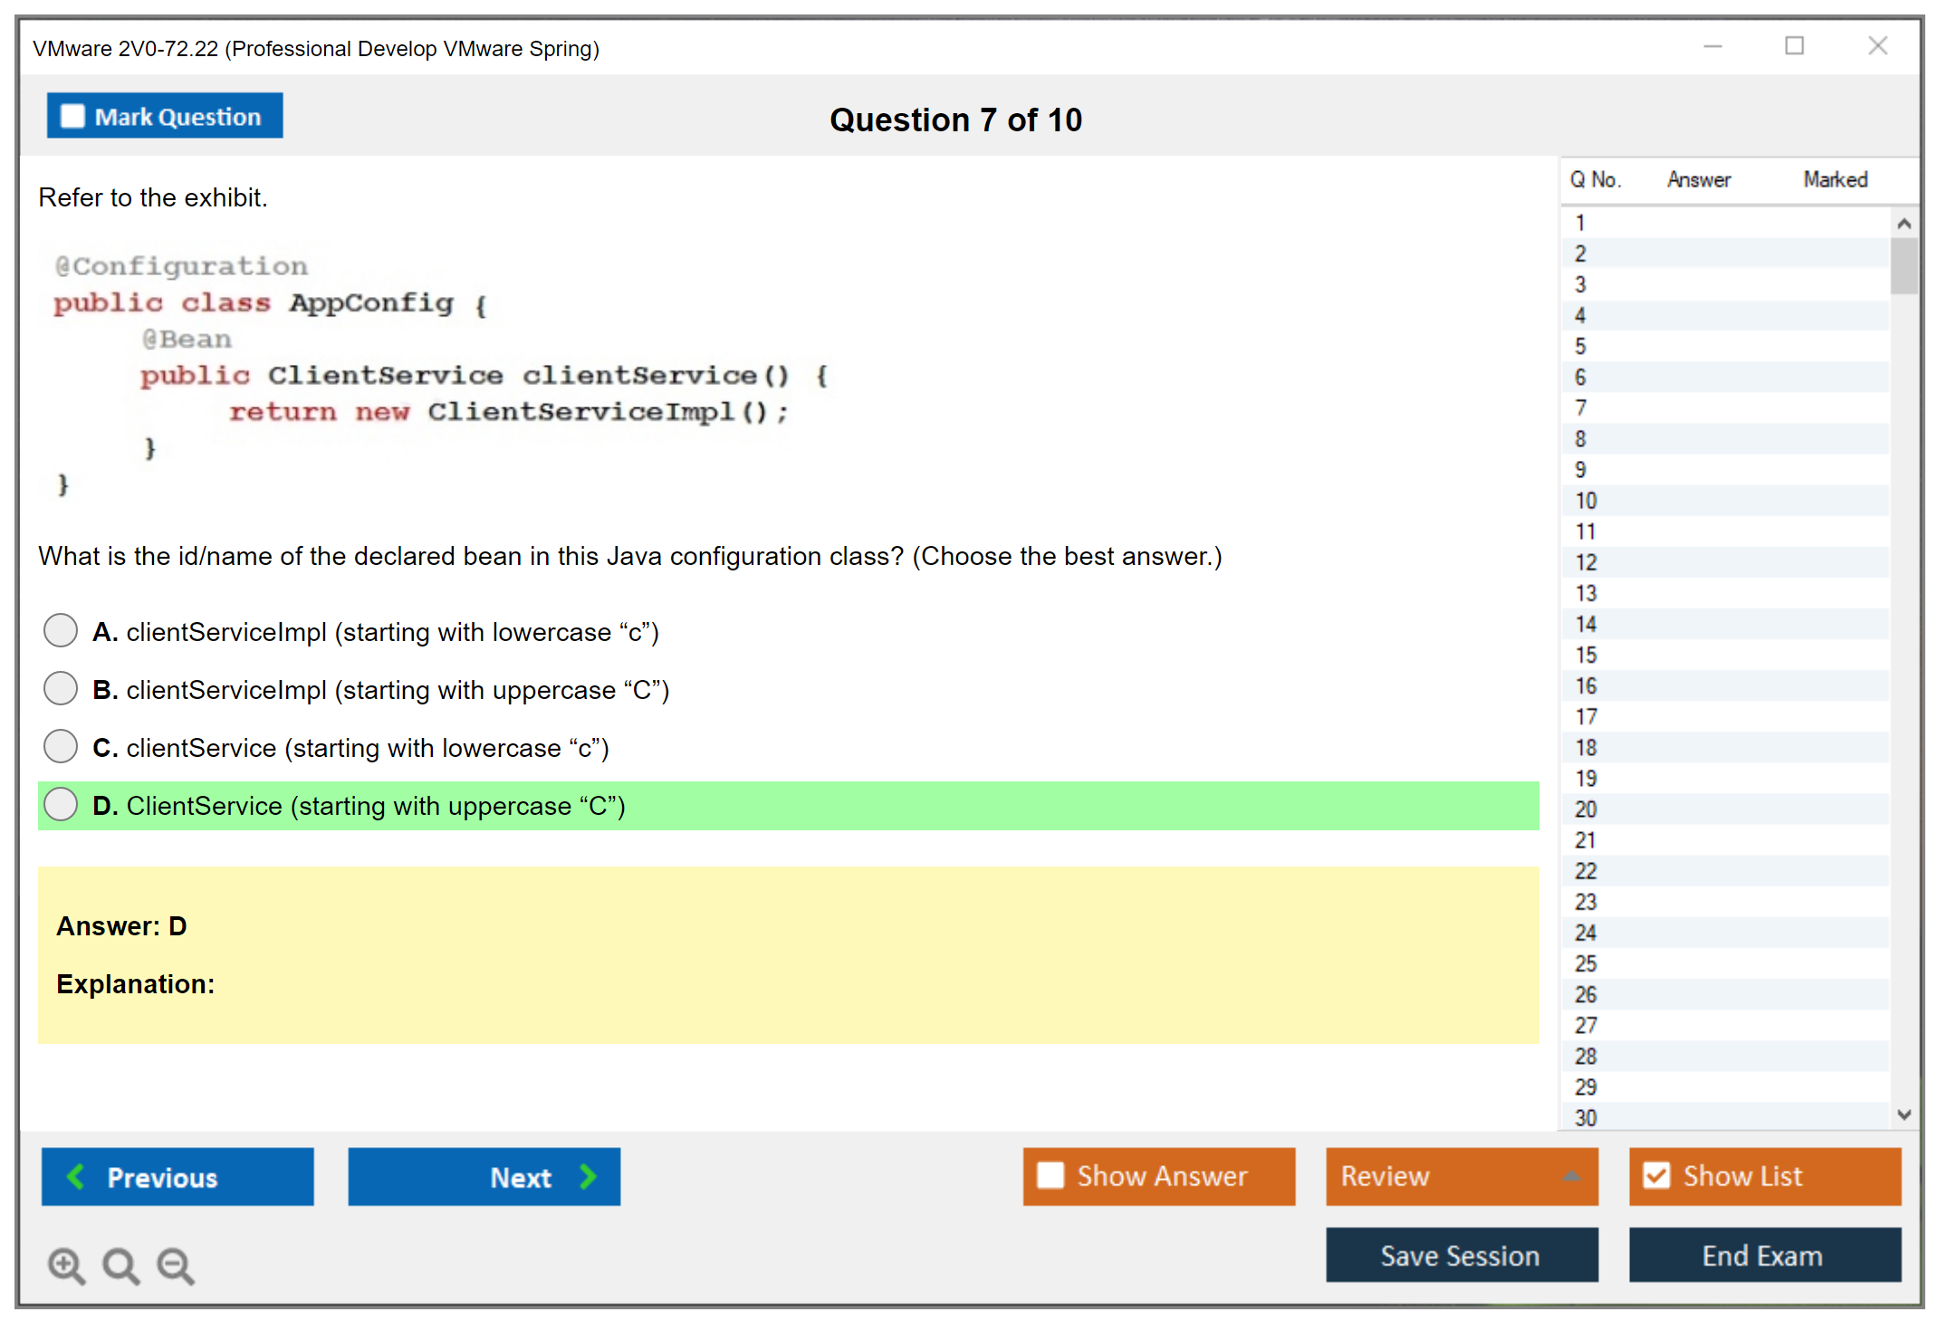Toggle the Show Answer checkbox

[1050, 1175]
